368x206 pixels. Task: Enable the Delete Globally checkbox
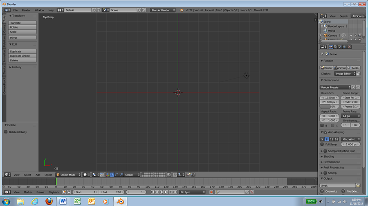click(6, 132)
